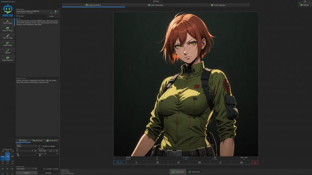
Task: Open the Upscaler tool in the sidebar
Action: 7,51
